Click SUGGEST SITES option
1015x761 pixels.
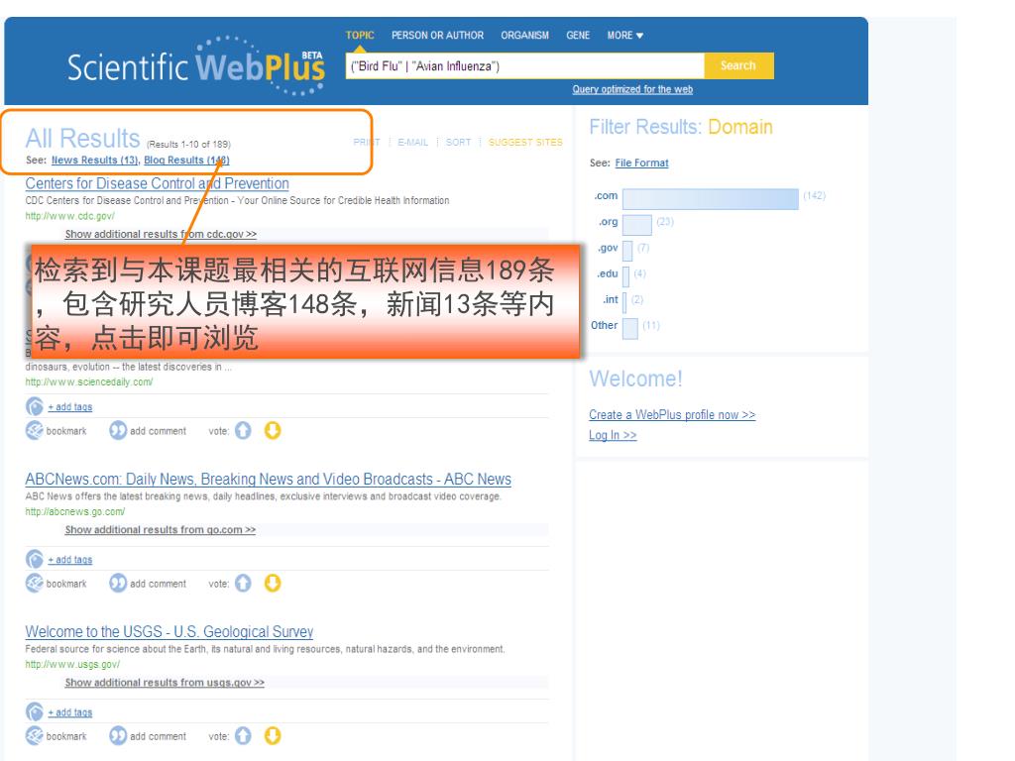point(525,142)
